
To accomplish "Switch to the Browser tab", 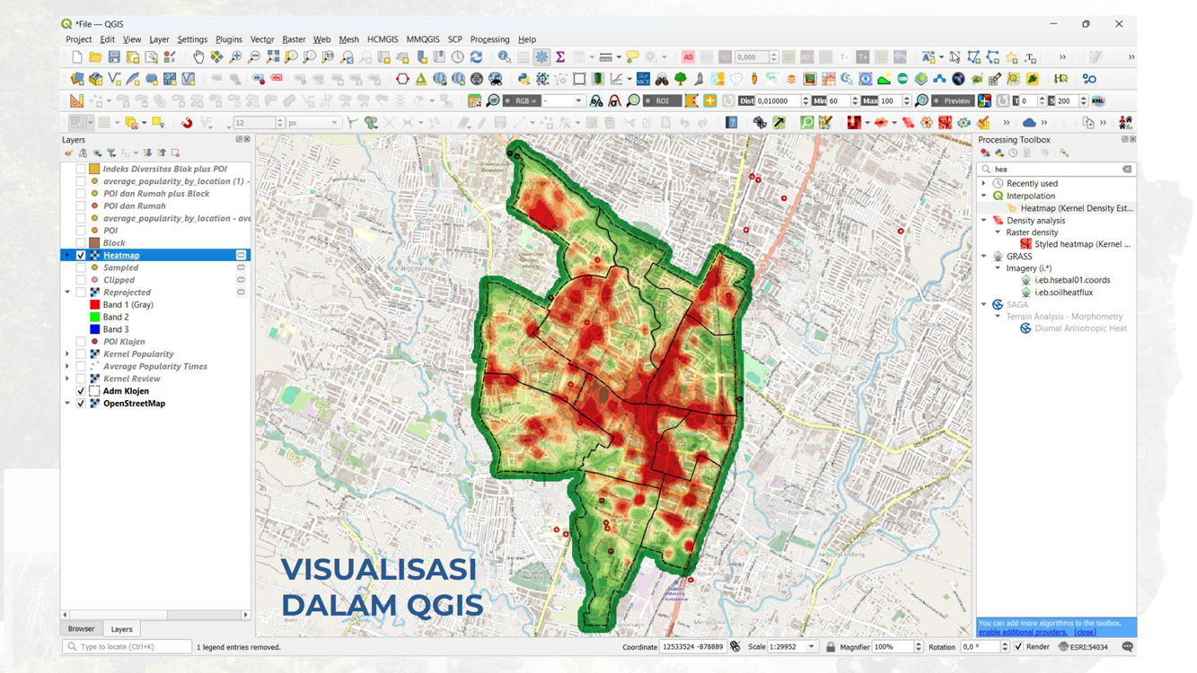I will tap(82, 628).
